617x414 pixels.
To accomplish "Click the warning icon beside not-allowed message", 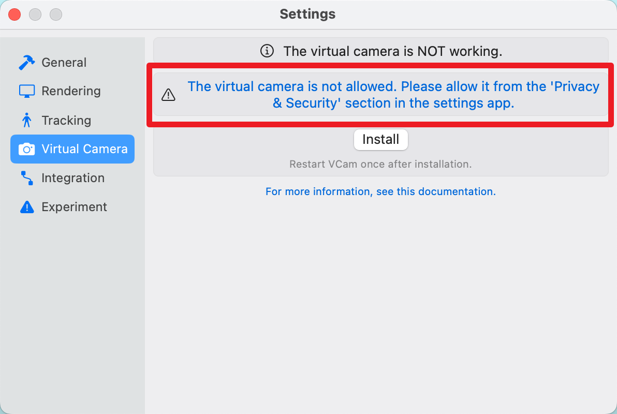I will (x=169, y=95).
